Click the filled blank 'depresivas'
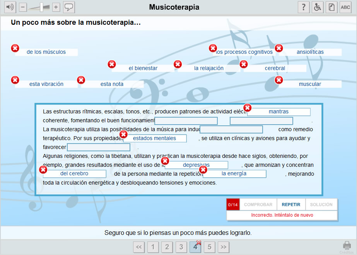Viewport: 357px width, 255px height. [x=196, y=165]
